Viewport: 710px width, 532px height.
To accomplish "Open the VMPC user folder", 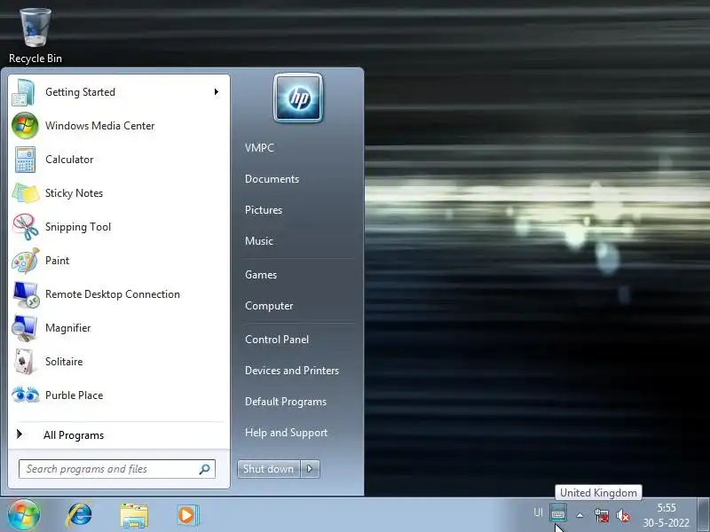I will click(259, 148).
